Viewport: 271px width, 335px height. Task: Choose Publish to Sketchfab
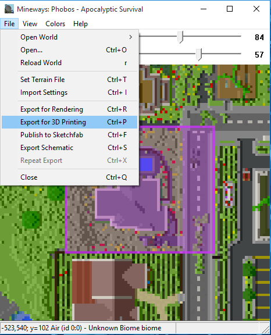69,135
